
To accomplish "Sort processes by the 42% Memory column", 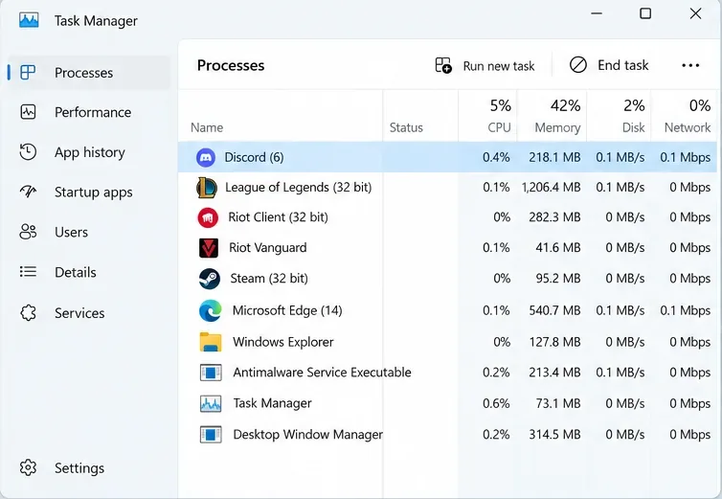I will pyautogui.click(x=553, y=116).
